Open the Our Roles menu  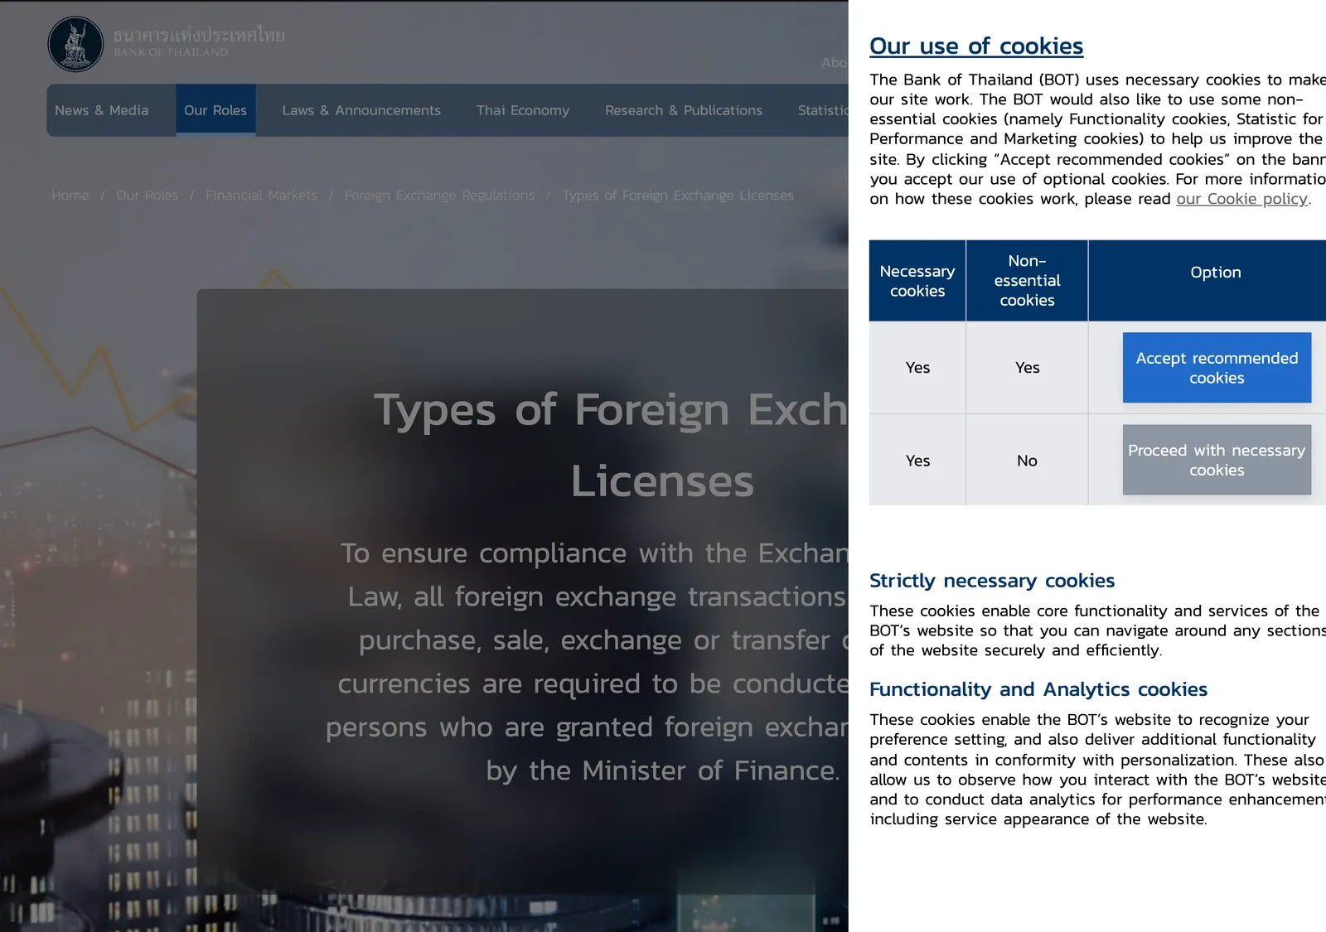pyautogui.click(x=215, y=110)
